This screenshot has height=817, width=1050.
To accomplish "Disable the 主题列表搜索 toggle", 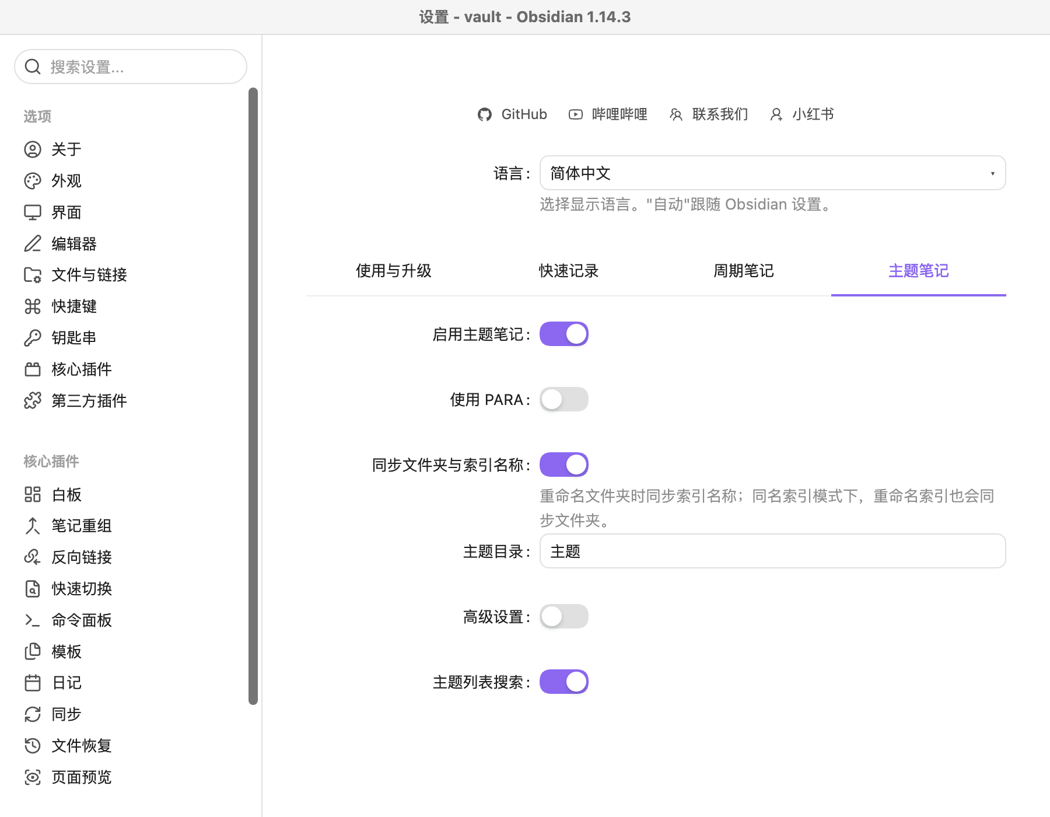I will (564, 682).
